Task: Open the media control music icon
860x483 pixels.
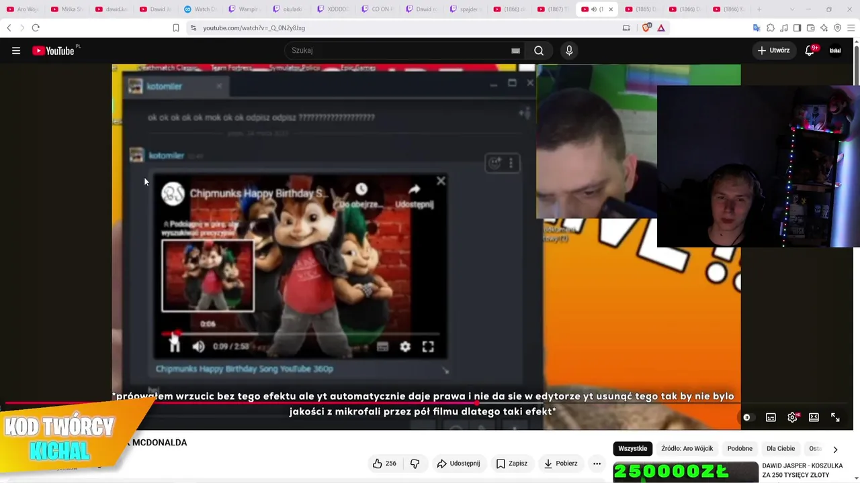Action: coord(784,28)
